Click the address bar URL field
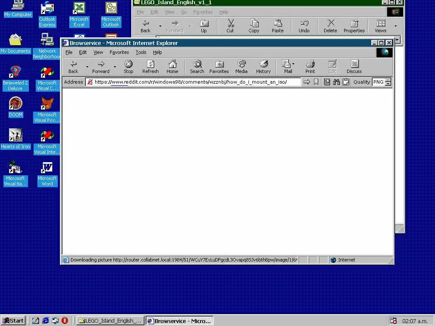Screen dimensions: 435x326 click(x=193, y=82)
